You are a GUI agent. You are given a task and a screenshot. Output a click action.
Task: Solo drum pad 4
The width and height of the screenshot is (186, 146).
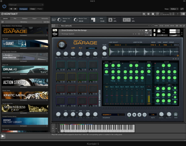(x=94, y=106)
